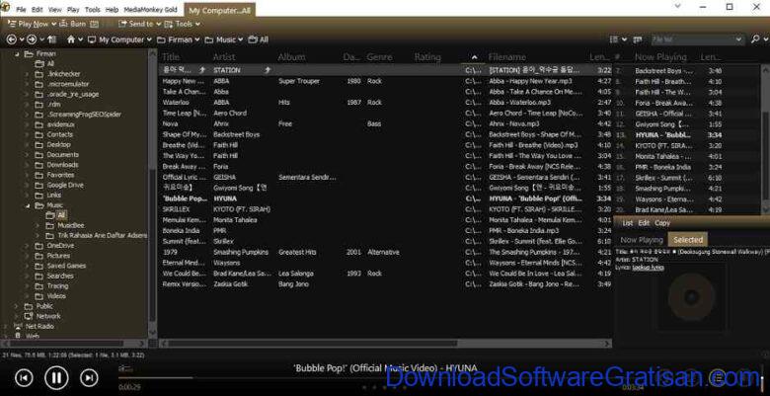
Task: Open Music breadcrumb dropdown arrow
Action: tap(241, 40)
